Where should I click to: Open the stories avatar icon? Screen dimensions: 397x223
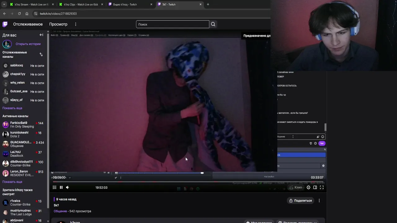coord(7,44)
